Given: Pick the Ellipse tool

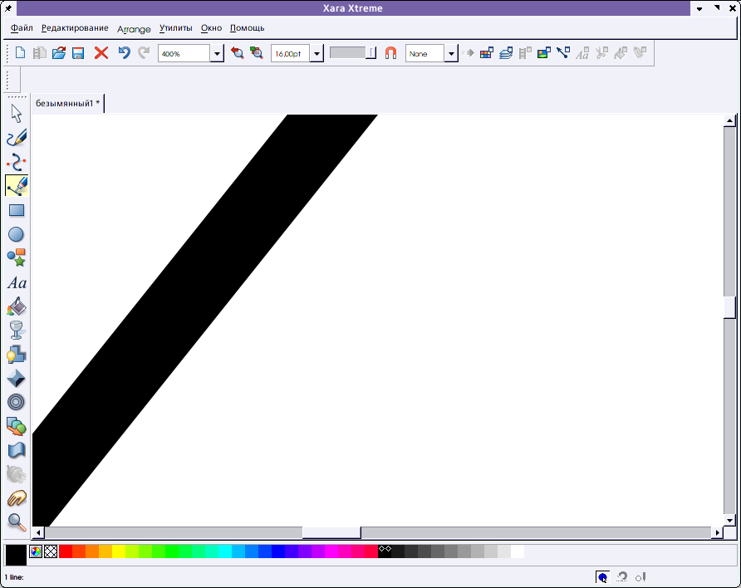Looking at the screenshot, I should [17, 234].
